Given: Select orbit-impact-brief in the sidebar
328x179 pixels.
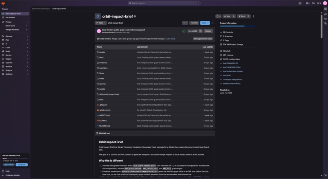Looking at the screenshot, I should (x=15, y=13).
